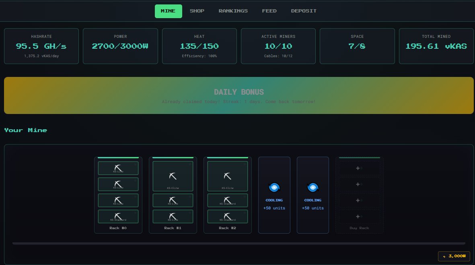The height and width of the screenshot is (265, 475).
Task: Click the Efficiency: 100% text
Action: pos(199,56)
